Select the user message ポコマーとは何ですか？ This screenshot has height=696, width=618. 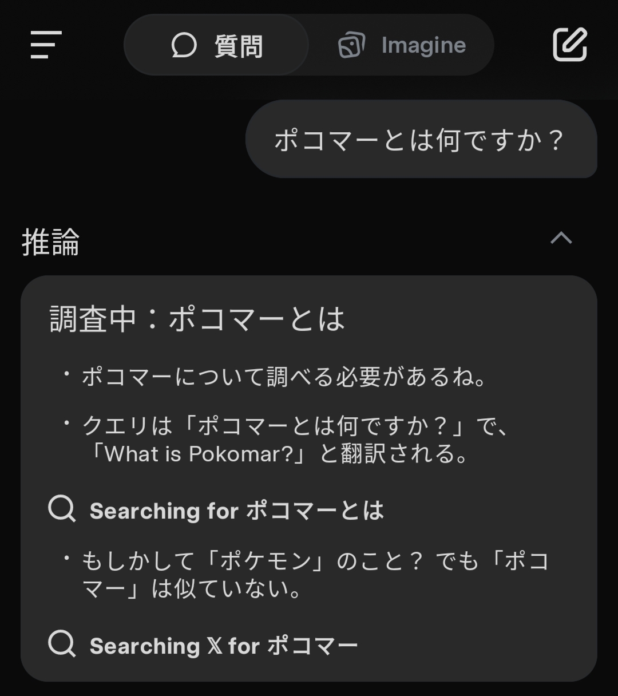tap(421, 140)
